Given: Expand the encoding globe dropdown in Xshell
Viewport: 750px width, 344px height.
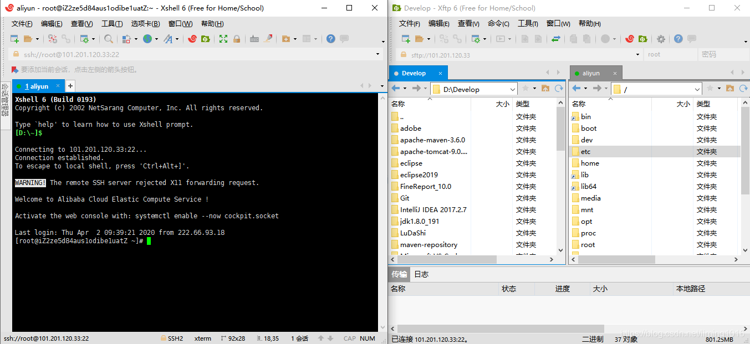Looking at the screenshot, I should tap(156, 39).
